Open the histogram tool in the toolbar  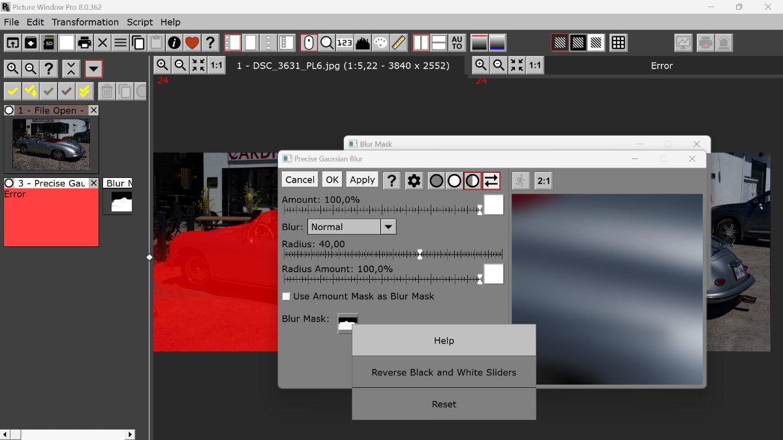click(363, 43)
